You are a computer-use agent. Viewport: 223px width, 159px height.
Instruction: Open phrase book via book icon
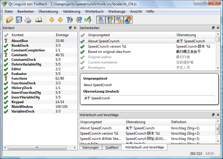[x=39, y=20]
